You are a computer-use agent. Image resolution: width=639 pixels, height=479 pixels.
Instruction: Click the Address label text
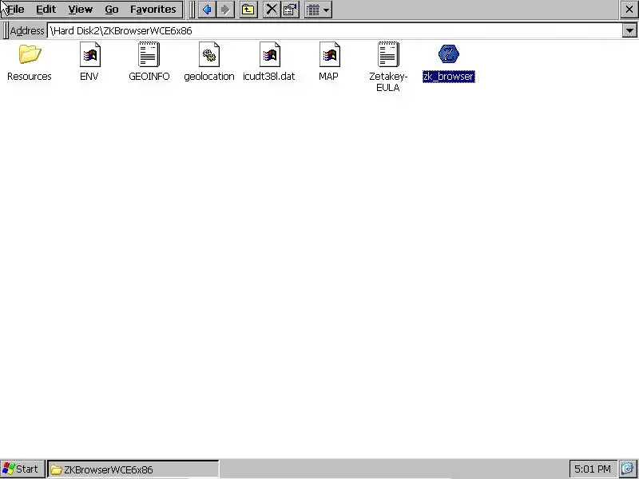tap(27, 30)
